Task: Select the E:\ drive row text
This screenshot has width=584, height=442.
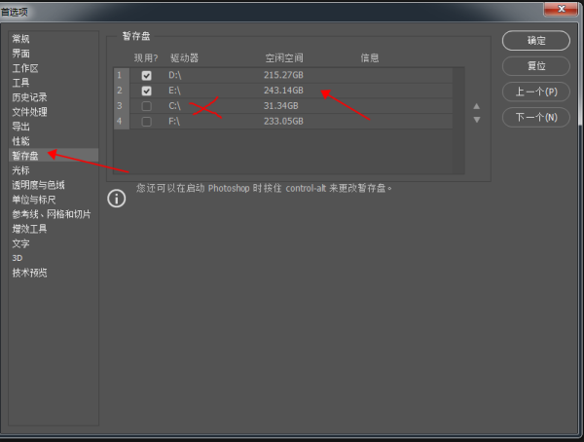Action: click(x=174, y=91)
